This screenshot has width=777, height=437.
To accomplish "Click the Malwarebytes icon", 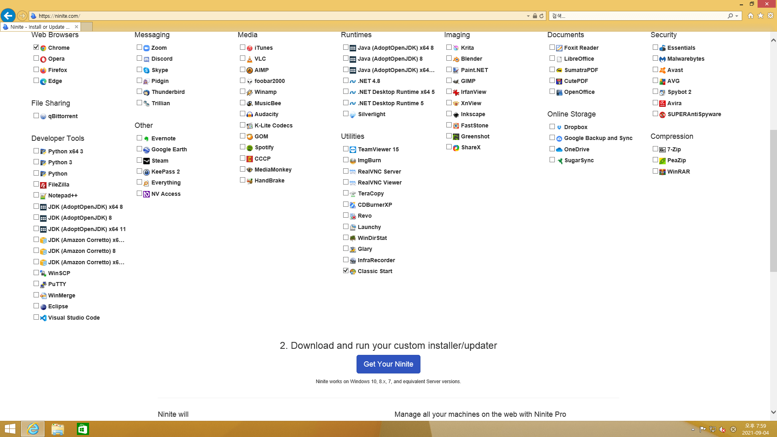I will click(x=662, y=59).
